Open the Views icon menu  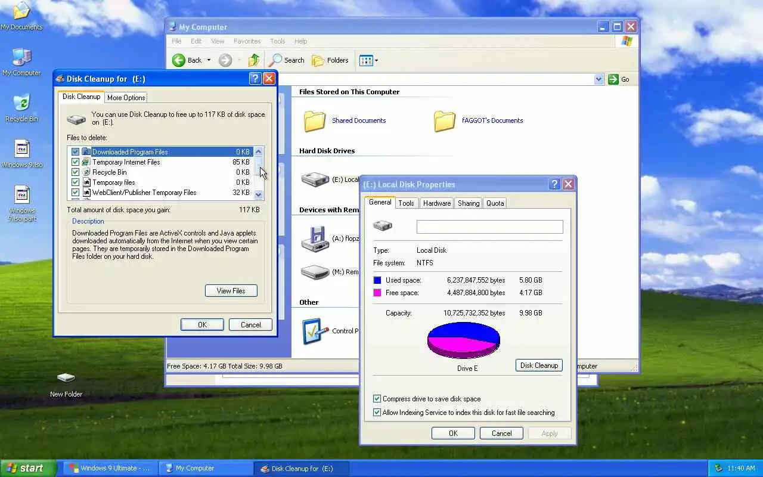click(368, 60)
